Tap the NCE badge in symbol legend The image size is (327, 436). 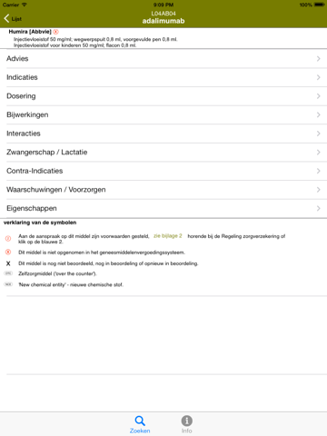(x=8, y=284)
